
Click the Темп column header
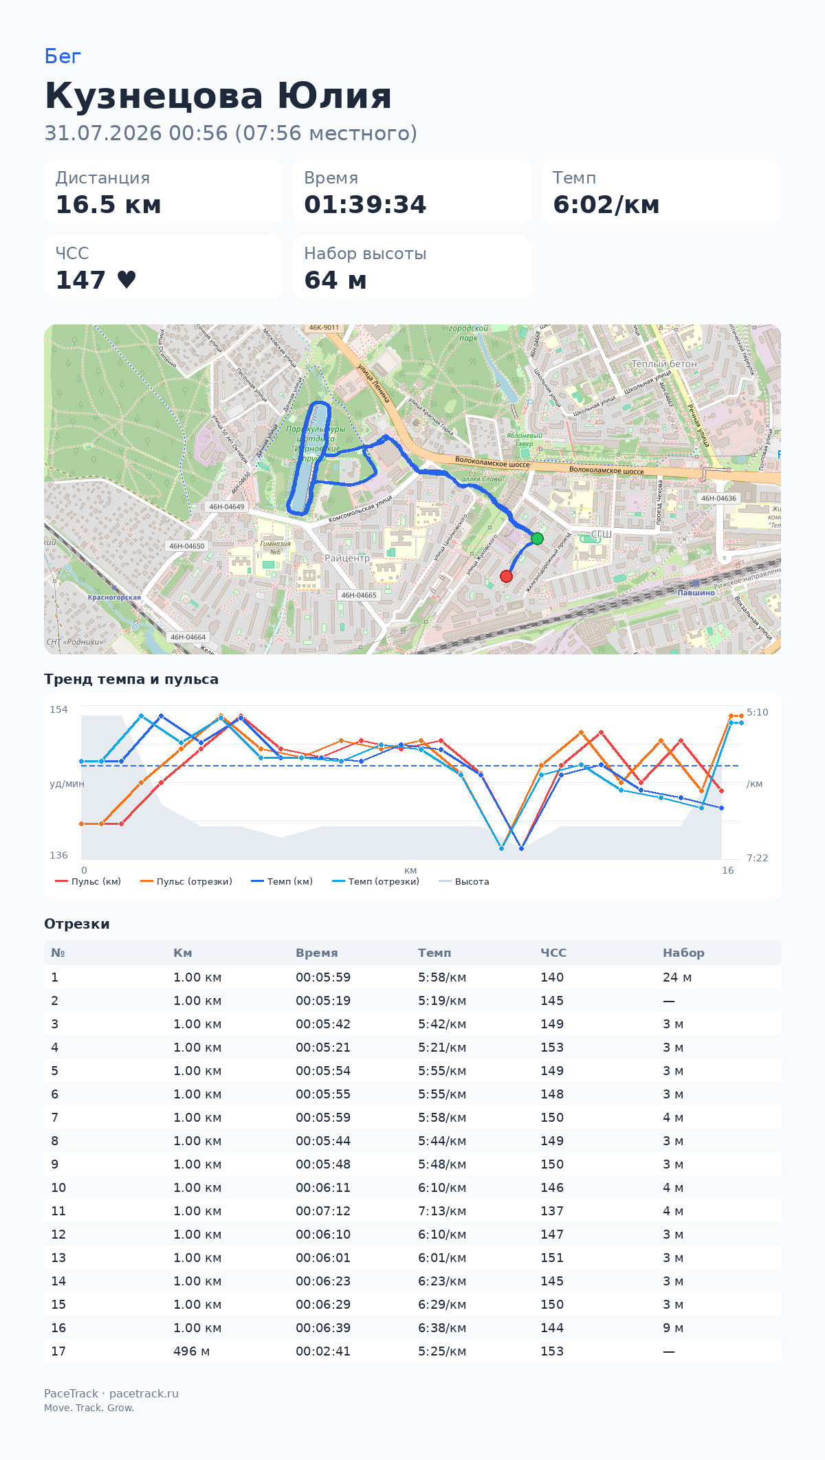(434, 953)
